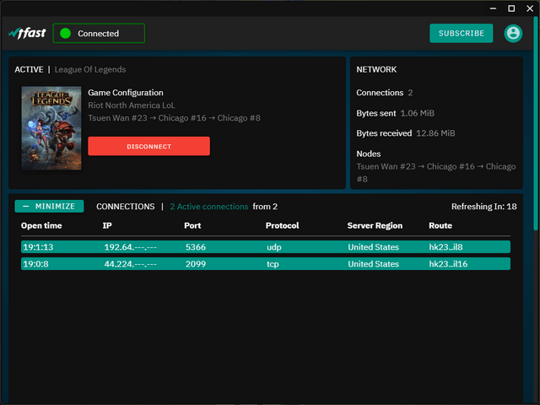Maximize the wtfast window
540x405 pixels.
pos(511,8)
